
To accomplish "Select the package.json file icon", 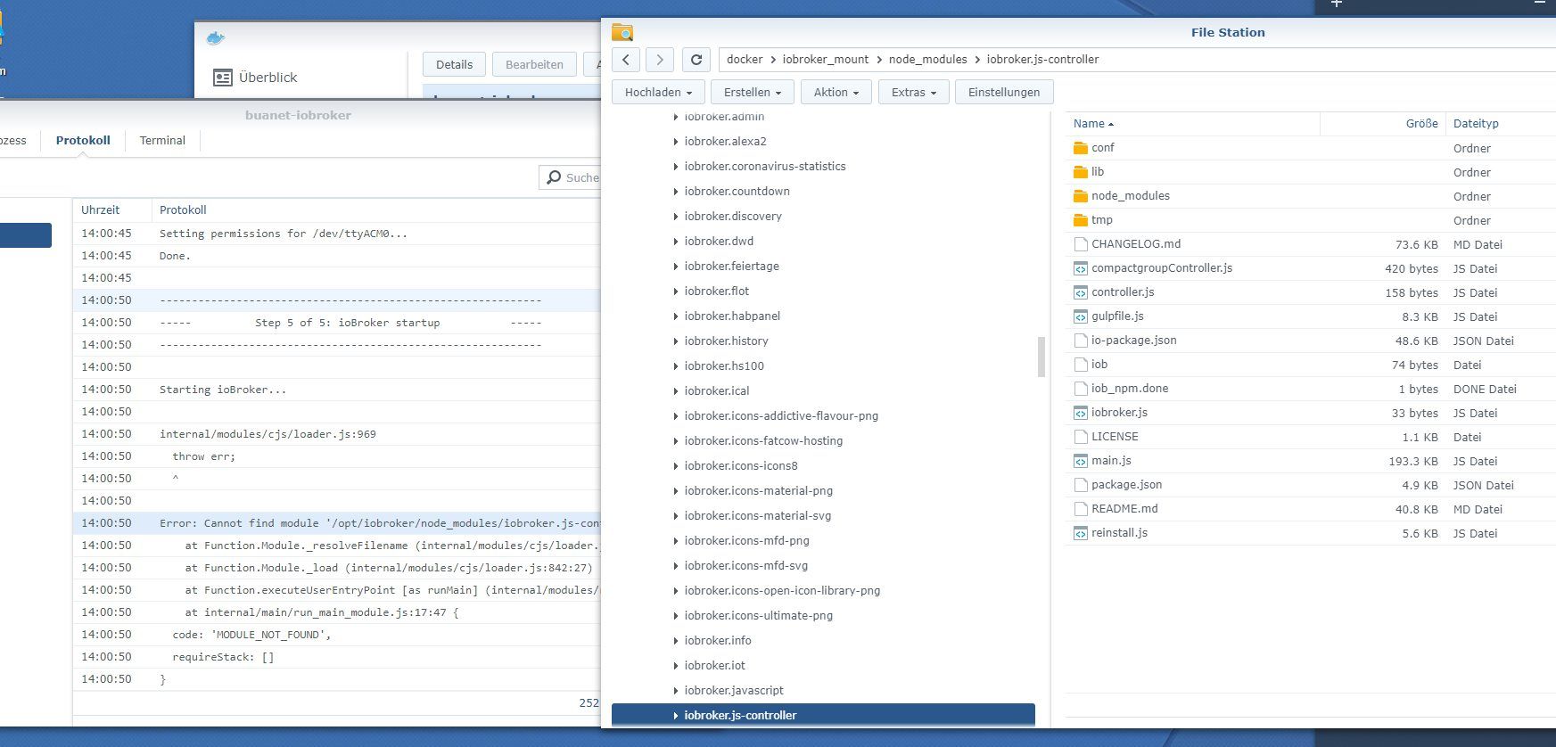I will click(1081, 485).
